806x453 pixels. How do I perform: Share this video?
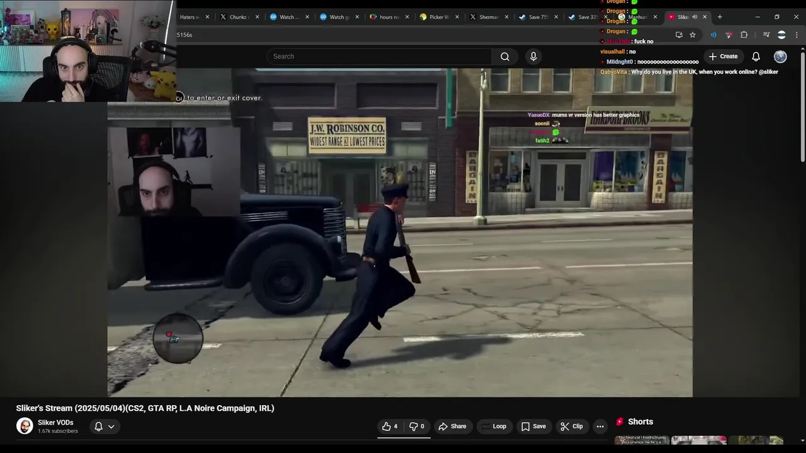(x=452, y=427)
